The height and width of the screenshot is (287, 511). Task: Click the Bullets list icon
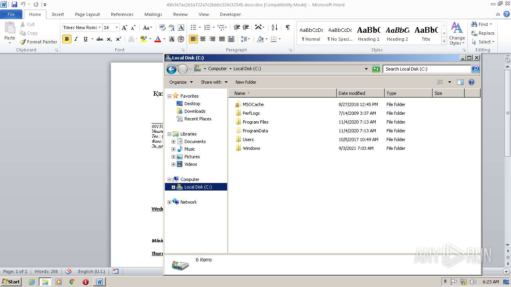pyautogui.click(x=193, y=28)
